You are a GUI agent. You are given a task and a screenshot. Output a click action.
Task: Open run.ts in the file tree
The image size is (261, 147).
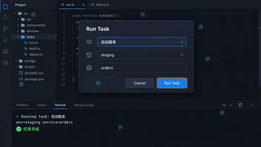(34, 43)
